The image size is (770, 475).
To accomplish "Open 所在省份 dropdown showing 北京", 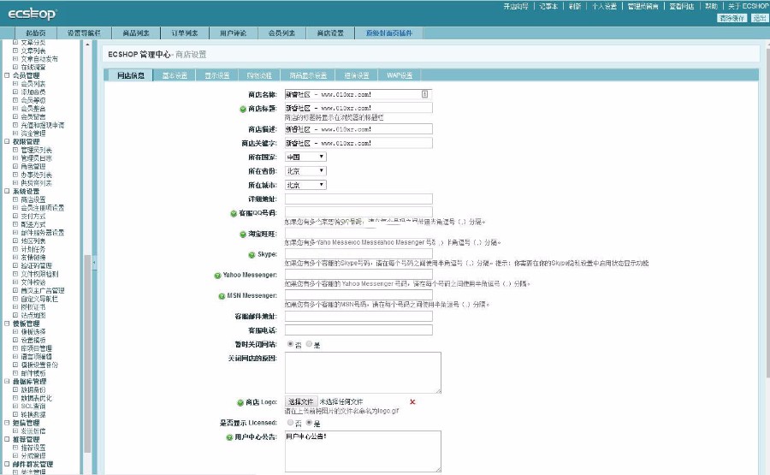I will pyautogui.click(x=305, y=171).
